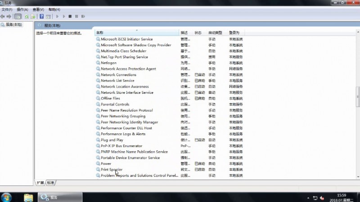
Task: Show hidden tray icons with the arrow
Action: [x=308, y=198]
